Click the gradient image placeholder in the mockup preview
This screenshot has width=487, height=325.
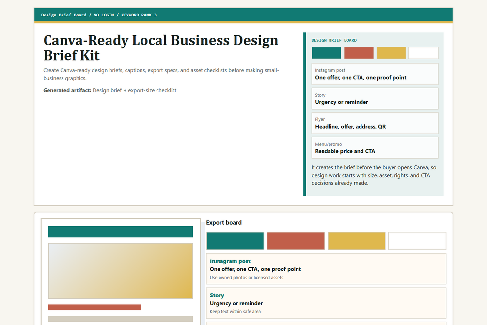point(121,271)
